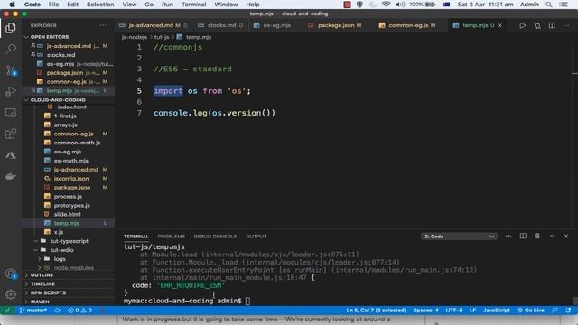
Task: Open the Accounts menu icon
Action: point(11,274)
